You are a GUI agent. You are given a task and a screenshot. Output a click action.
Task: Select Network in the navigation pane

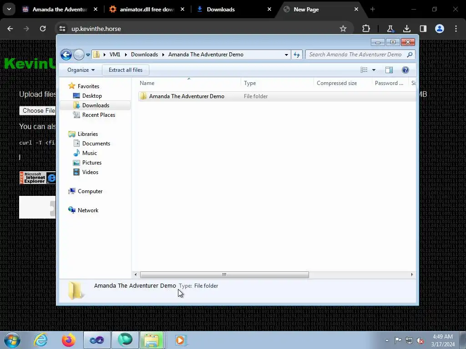tap(88, 210)
